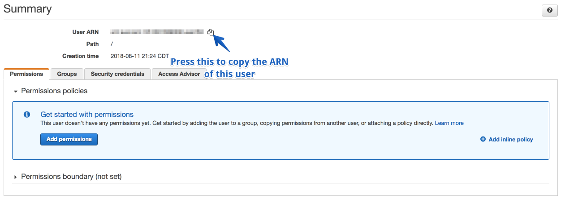Open the Security credentials tab
Image resolution: width=561 pixels, height=199 pixels.
click(x=117, y=74)
